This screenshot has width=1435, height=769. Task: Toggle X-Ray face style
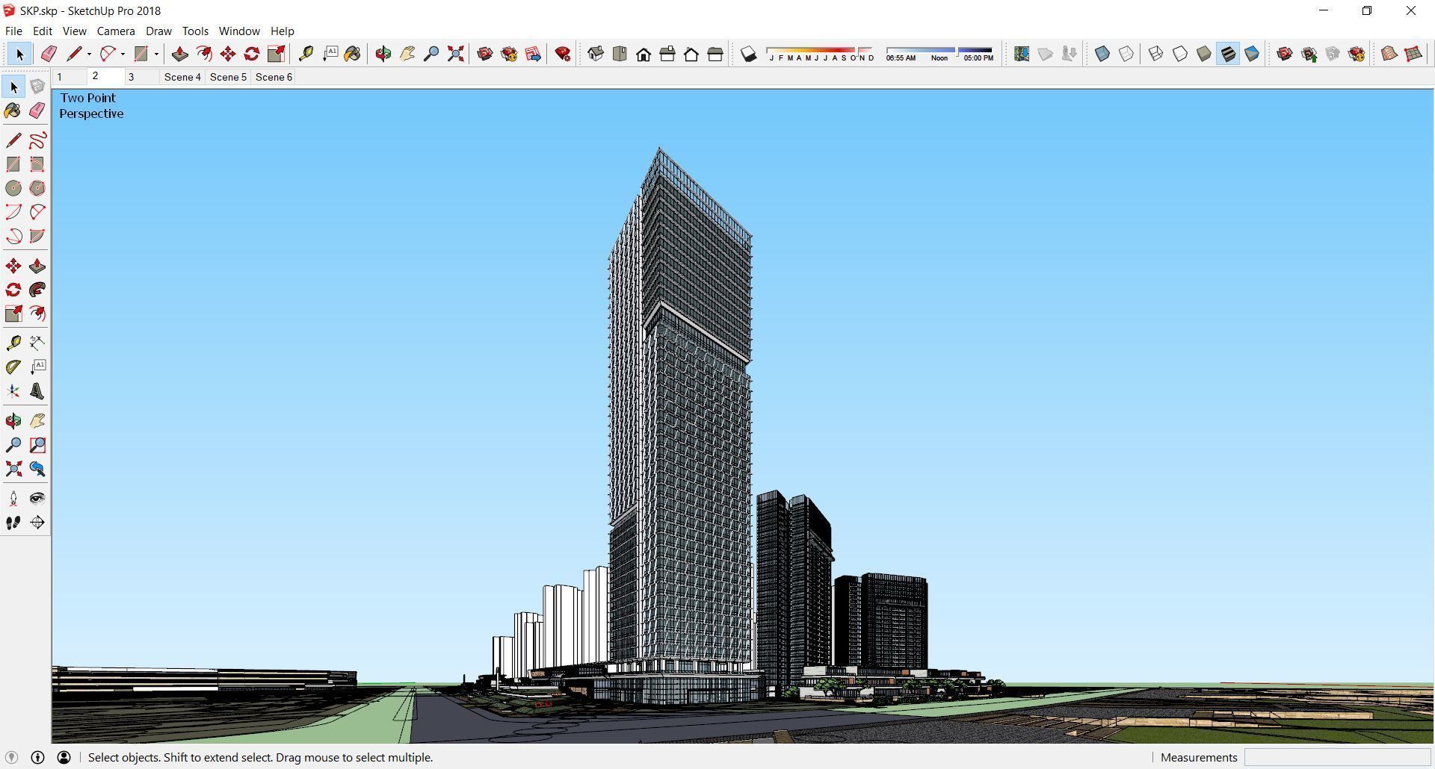click(1102, 54)
